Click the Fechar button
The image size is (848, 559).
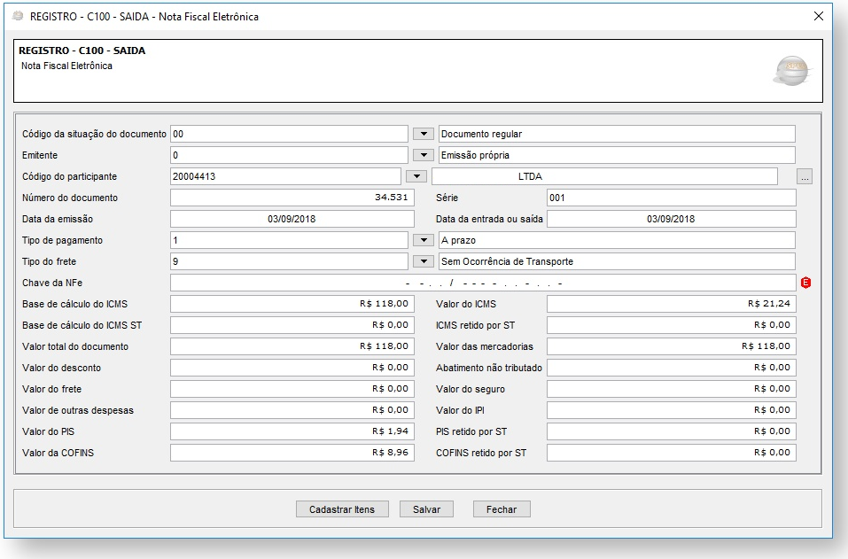pyautogui.click(x=502, y=509)
